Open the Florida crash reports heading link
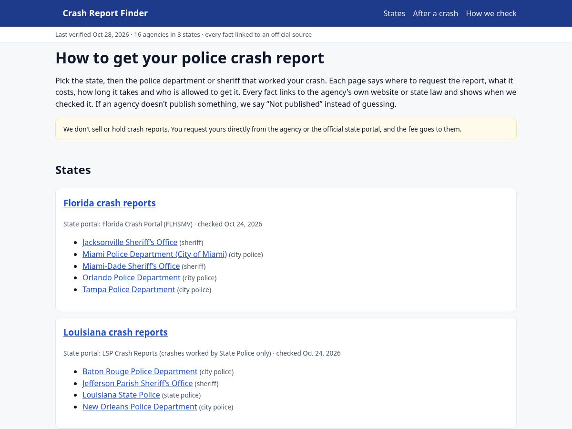This screenshot has height=429, width=572. (x=110, y=203)
